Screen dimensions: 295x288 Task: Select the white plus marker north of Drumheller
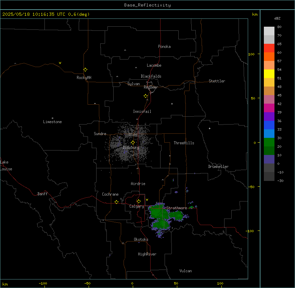coord(209,128)
